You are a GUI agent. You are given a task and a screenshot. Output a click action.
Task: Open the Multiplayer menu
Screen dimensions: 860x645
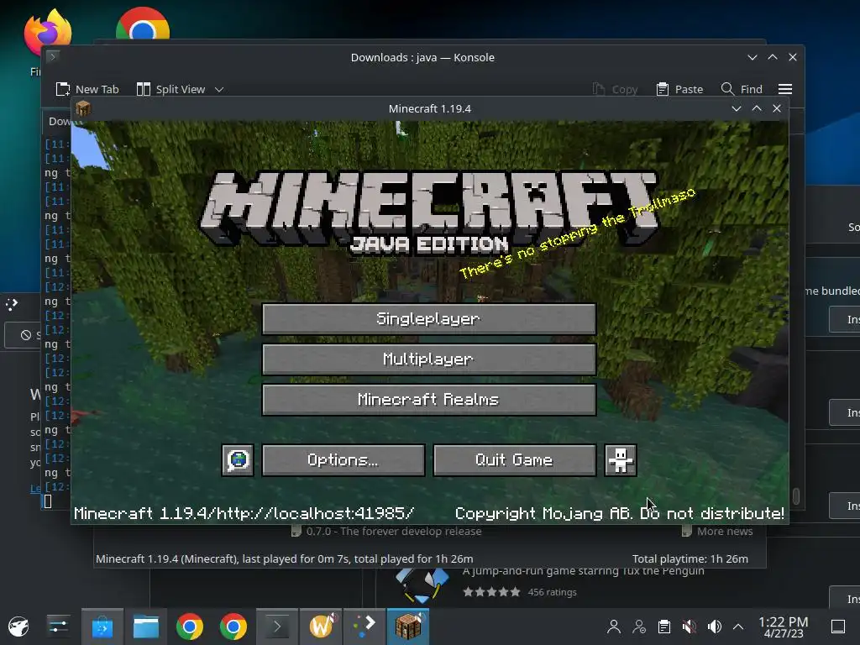click(429, 359)
